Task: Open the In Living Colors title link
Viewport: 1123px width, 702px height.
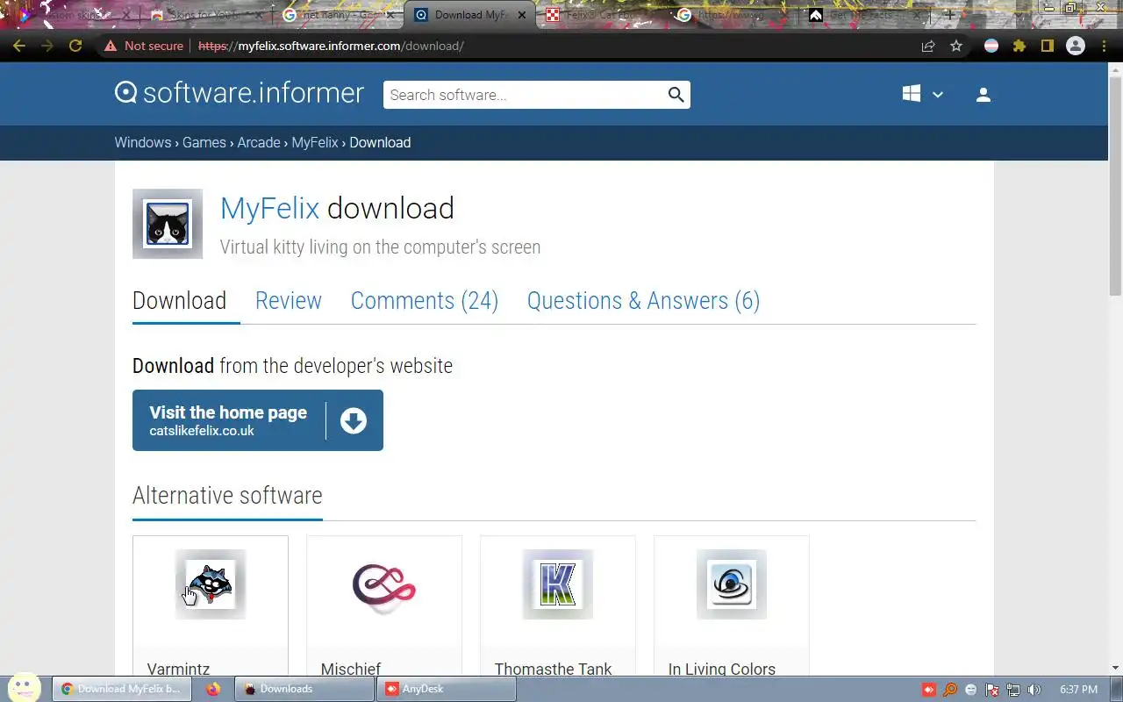Action: tap(722, 669)
